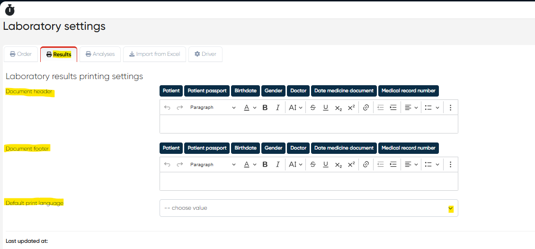
Task: Apply superscript in the footer editor
Action: (x=351, y=165)
